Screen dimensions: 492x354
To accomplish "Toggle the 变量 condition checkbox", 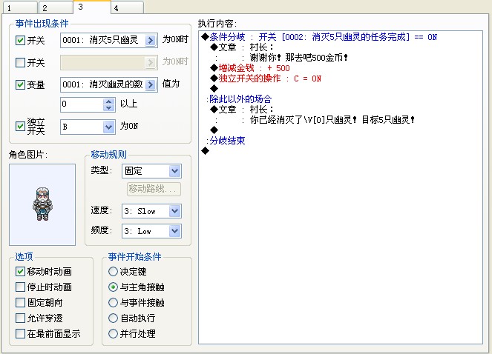I will (x=20, y=84).
